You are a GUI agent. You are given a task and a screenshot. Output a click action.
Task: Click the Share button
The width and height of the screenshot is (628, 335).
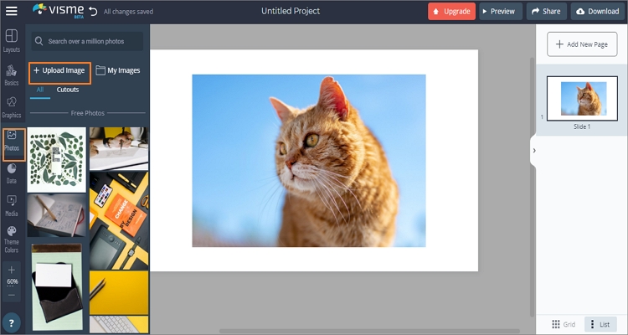pos(546,11)
